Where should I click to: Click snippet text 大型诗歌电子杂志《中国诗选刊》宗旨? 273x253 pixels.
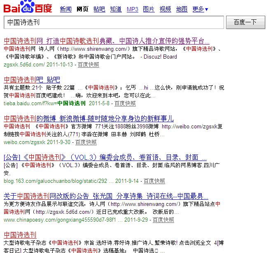[49, 243]
